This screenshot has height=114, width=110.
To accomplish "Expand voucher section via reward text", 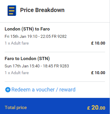I will click(x=67, y=90).
